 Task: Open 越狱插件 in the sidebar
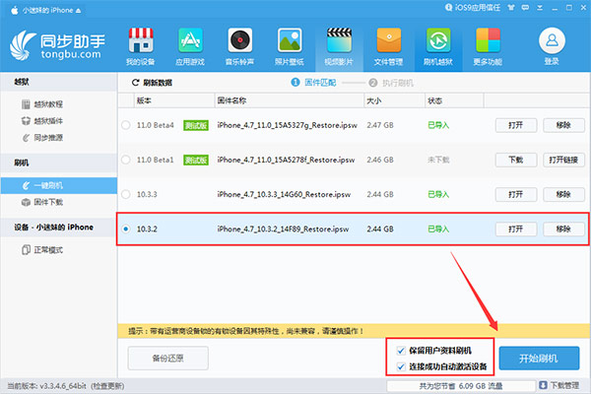42,121
